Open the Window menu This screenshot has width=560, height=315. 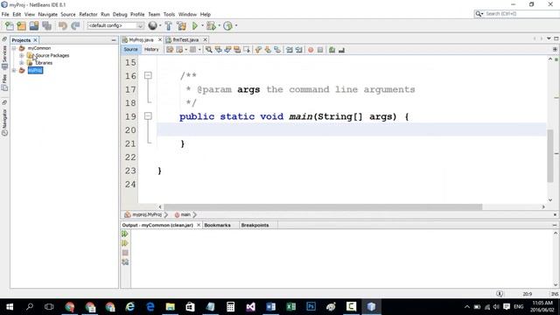tap(187, 14)
